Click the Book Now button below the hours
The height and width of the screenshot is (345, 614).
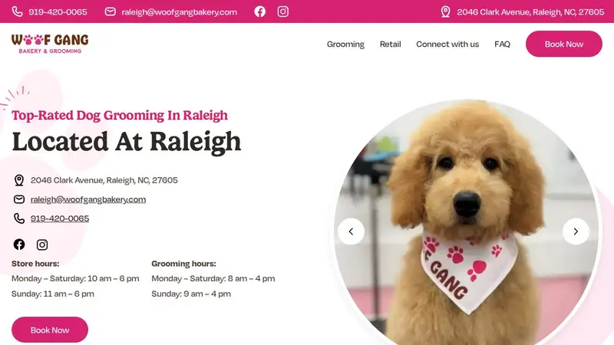[x=50, y=330]
